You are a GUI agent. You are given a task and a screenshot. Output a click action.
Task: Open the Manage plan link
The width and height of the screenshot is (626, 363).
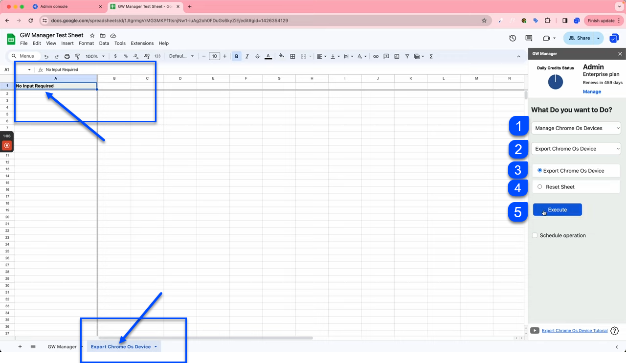click(592, 92)
